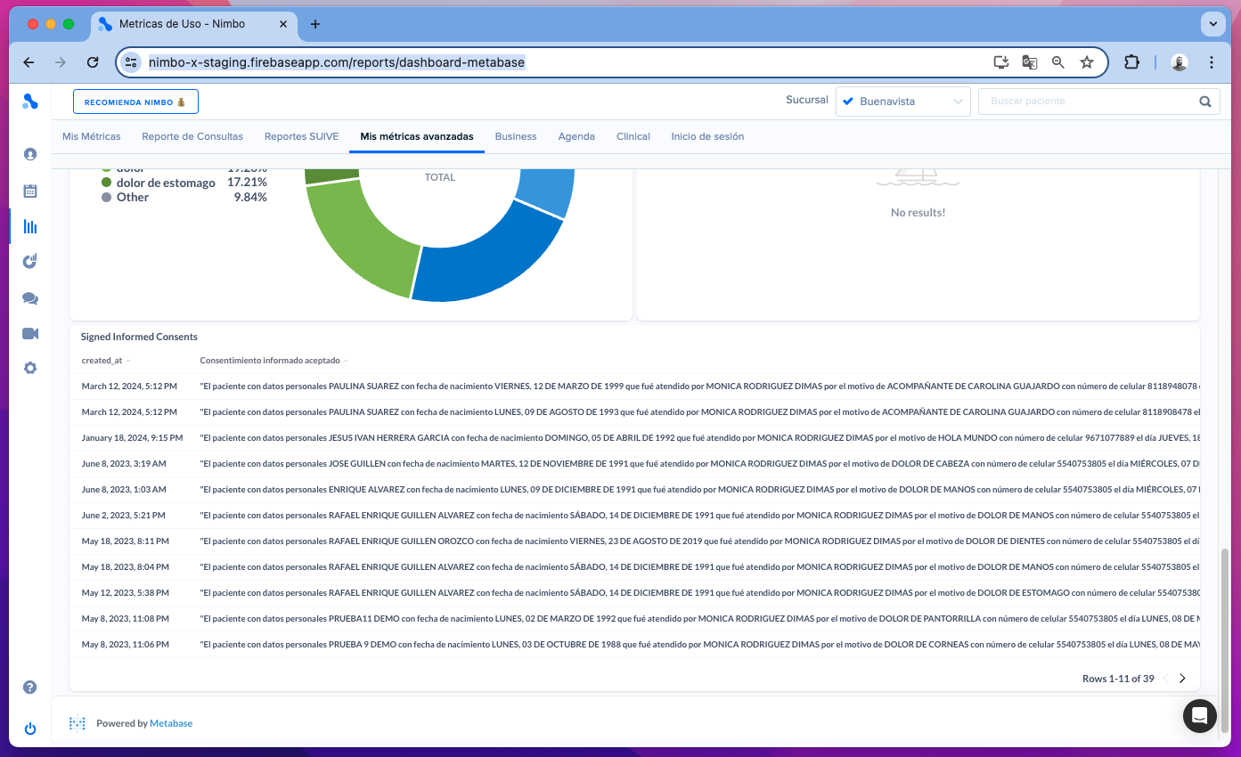Screen dimensions: 1241x757
Task: Switch to Inicio de sesión tab
Action: (x=707, y=136)
